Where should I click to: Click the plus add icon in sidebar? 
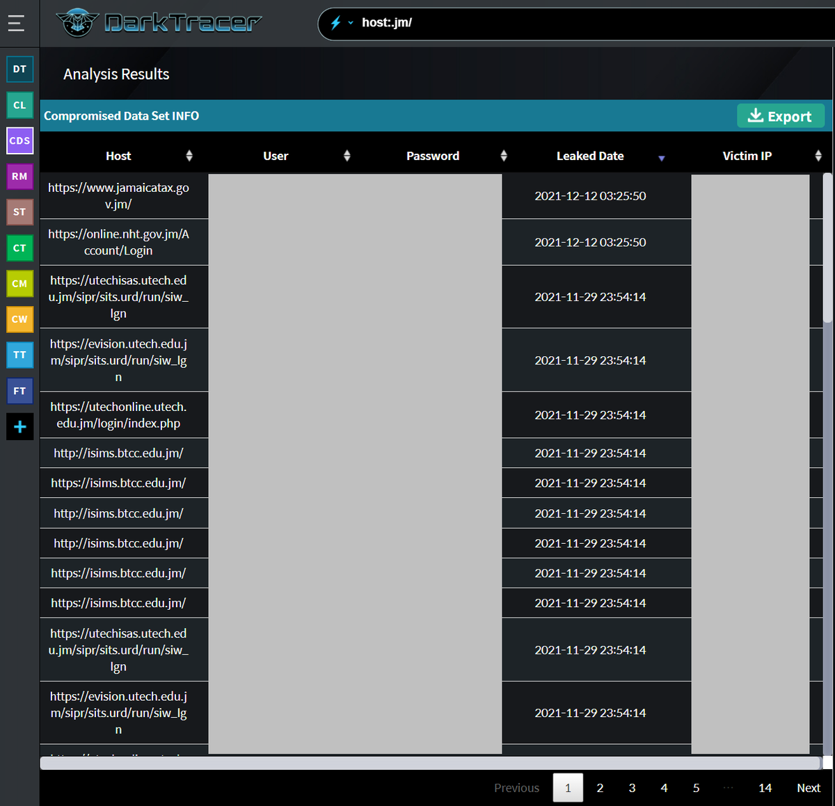[x=19, y=426]
